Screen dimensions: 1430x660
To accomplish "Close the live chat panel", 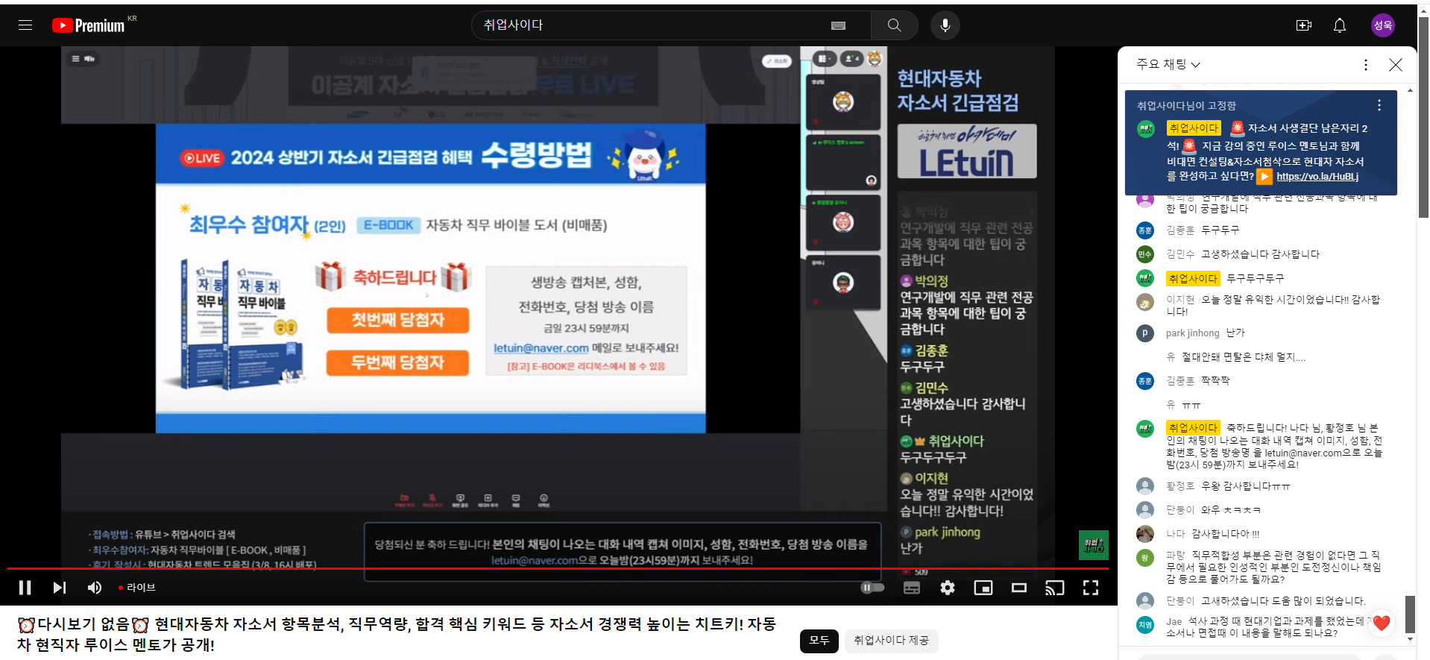I will tap(1396, 65).
